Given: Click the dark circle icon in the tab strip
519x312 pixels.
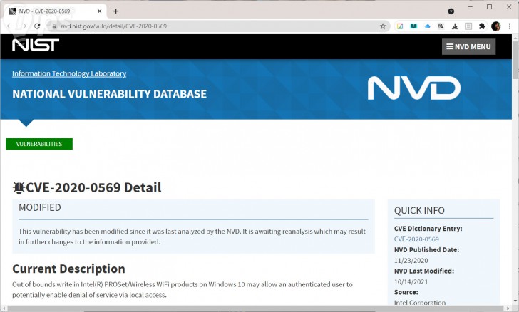Looking at the screenshot, I should [x=451, y=11].
